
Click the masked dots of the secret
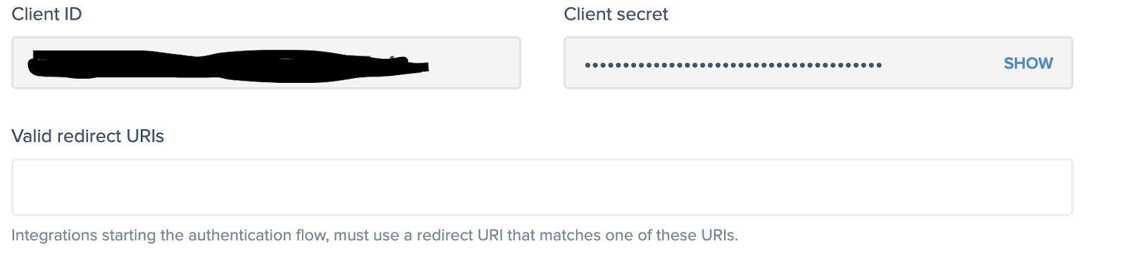[x=733, y=65]
